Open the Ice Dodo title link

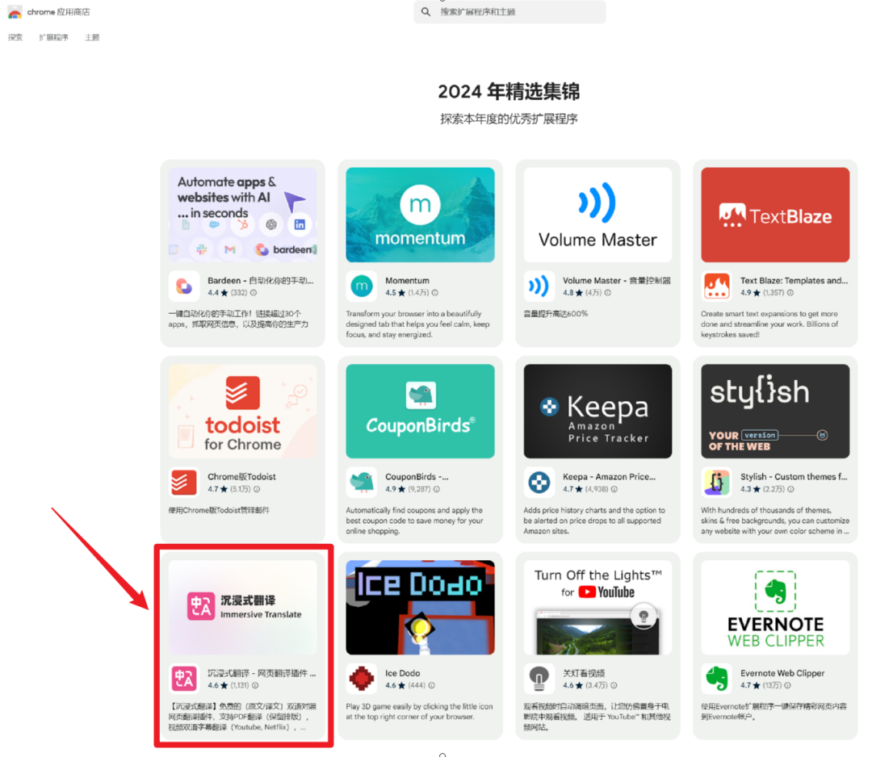403,673
